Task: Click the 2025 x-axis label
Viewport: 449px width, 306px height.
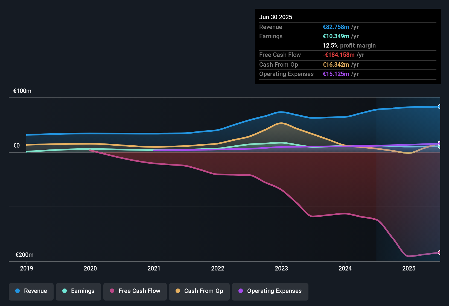Action: tap(409, 268)
